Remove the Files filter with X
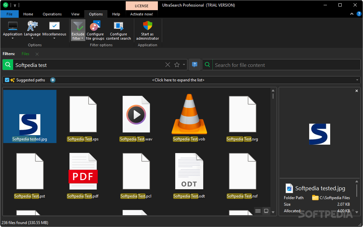Image resolution: width=363 pixels, height=227 pixels. coord(37,54)
